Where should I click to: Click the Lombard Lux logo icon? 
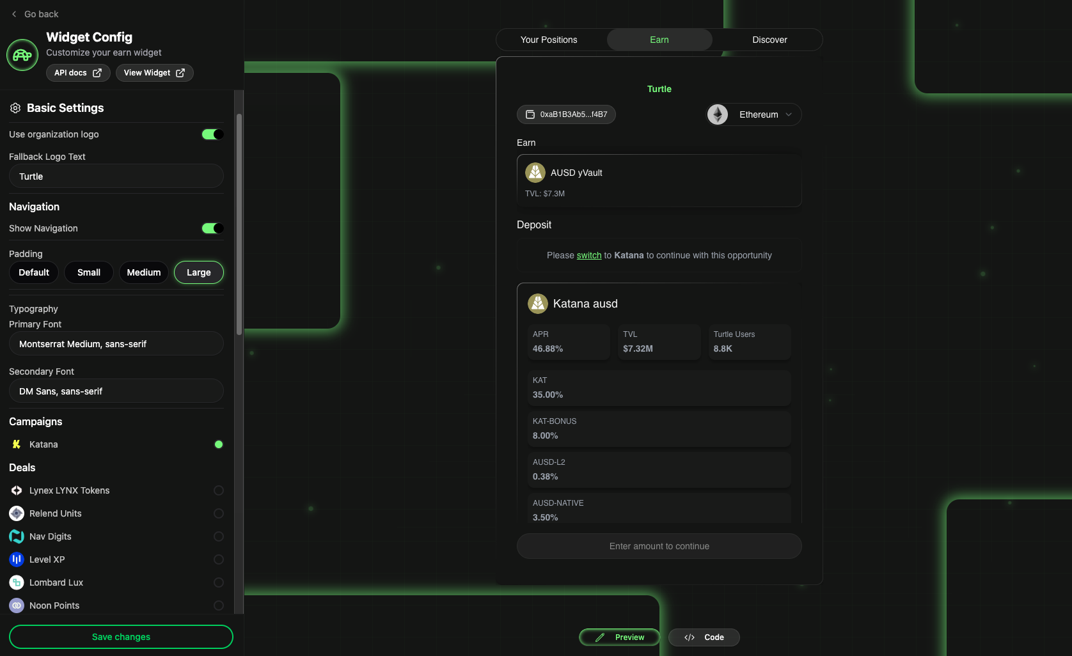pos(17,582)
